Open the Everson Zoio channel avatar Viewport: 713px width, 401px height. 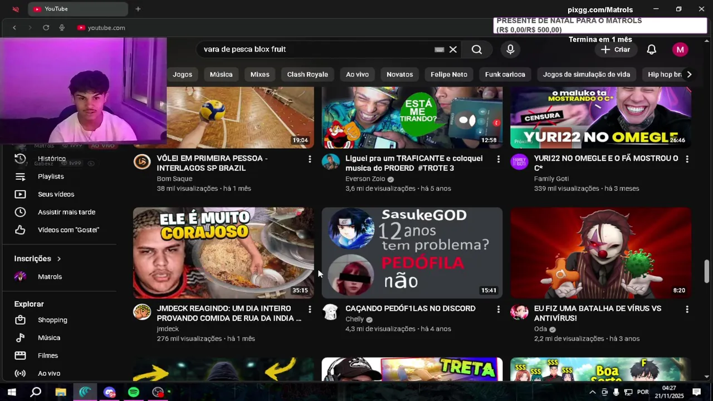pos(330,162)
